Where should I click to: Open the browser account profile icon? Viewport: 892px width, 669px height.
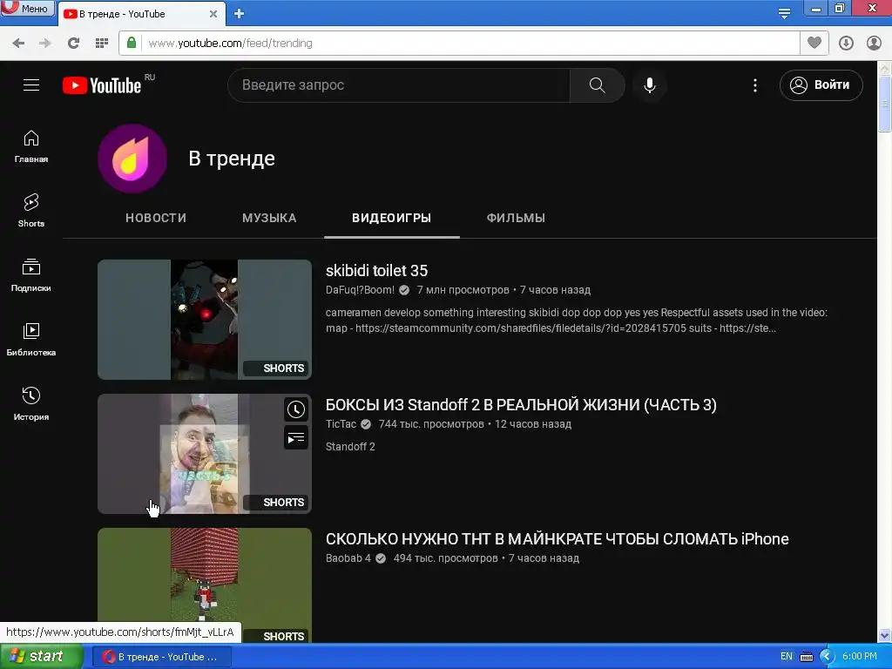(874, 44)
